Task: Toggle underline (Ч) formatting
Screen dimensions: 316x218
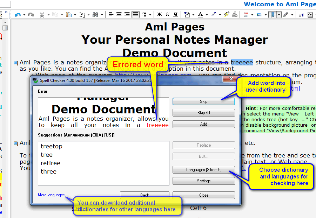Action: (x=176, y=14)
